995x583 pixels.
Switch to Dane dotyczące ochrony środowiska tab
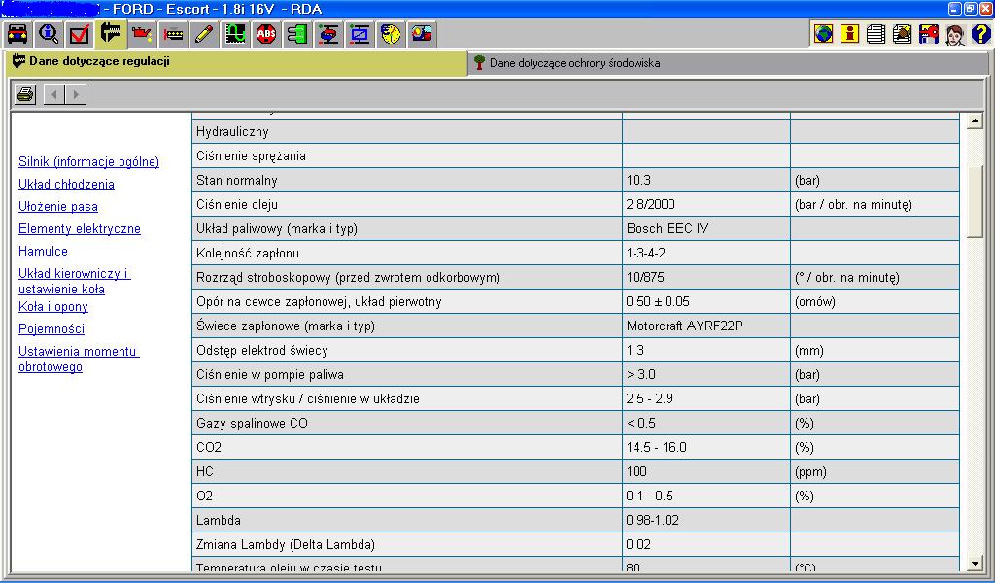pyautogui.click(x=573, y=63)
